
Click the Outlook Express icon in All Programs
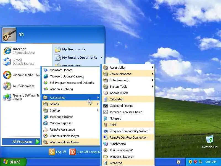click(x=46, y=123)
